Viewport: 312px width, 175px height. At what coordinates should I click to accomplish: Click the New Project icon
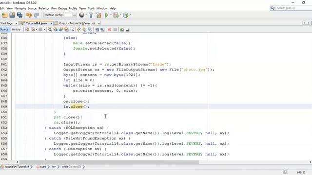pyautogui.click(x=4, y=15)
